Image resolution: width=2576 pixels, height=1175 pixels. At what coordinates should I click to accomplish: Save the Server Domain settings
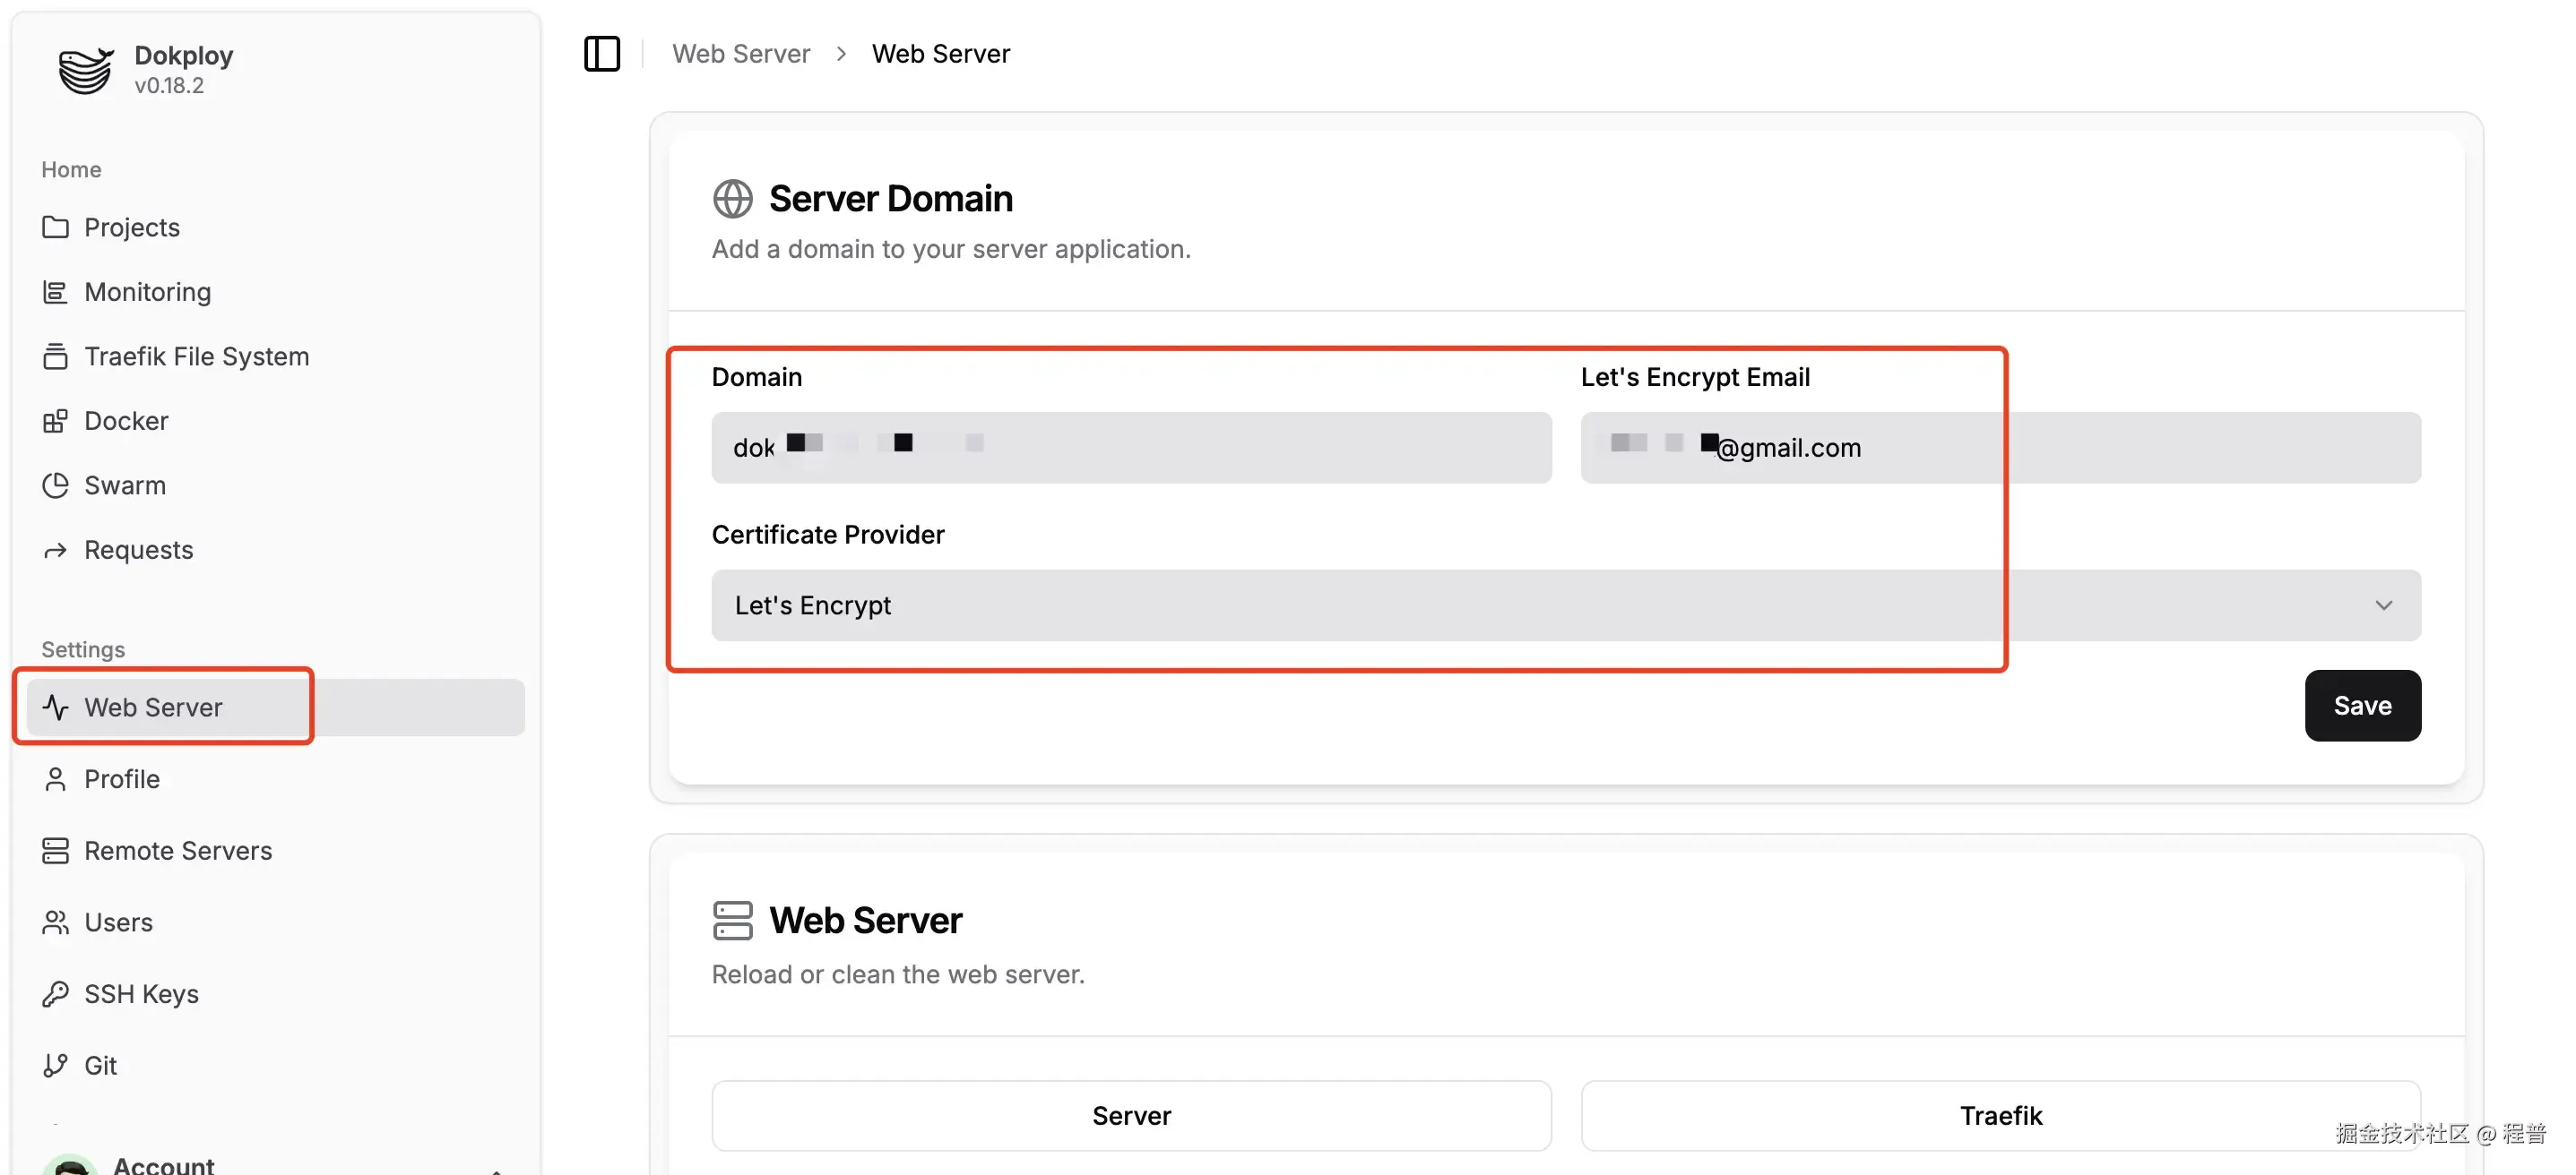pos(2362,706)
